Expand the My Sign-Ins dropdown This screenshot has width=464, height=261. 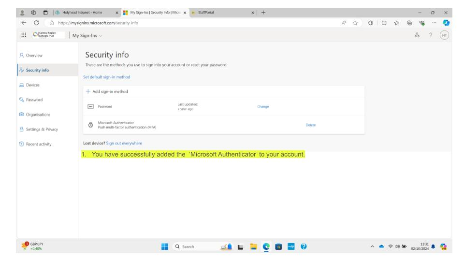click(x=87, y=35)
